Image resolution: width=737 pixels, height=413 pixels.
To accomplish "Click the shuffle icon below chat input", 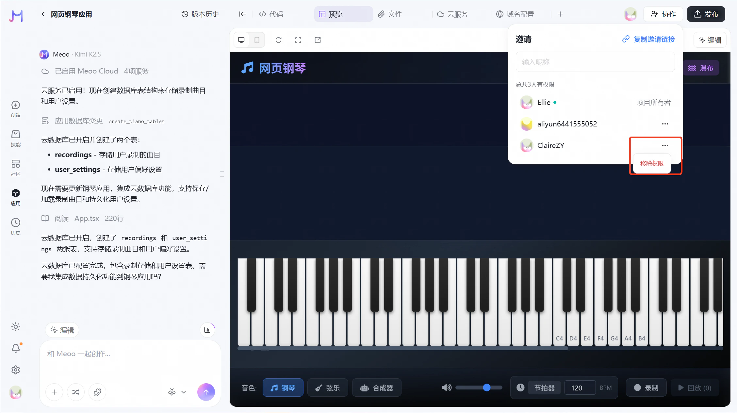I will 75,392.
